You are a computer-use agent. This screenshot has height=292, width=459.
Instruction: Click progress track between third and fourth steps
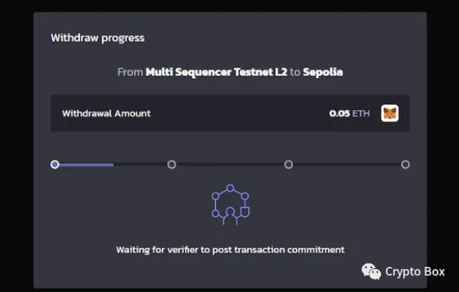347,164
